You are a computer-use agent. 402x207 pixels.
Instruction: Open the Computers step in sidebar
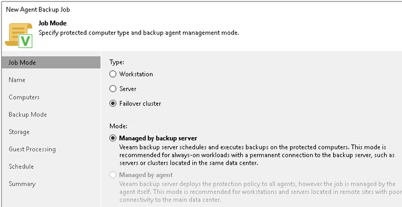point(24,97)
